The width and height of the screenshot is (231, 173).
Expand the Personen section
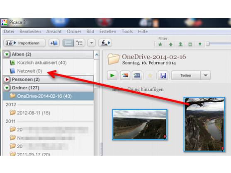pyautogui.click(x=7, y=79)
